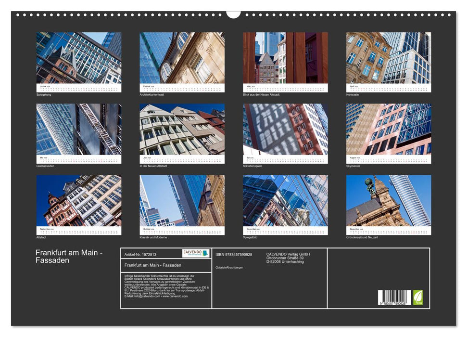Click the green leaf eco icon

418,297
